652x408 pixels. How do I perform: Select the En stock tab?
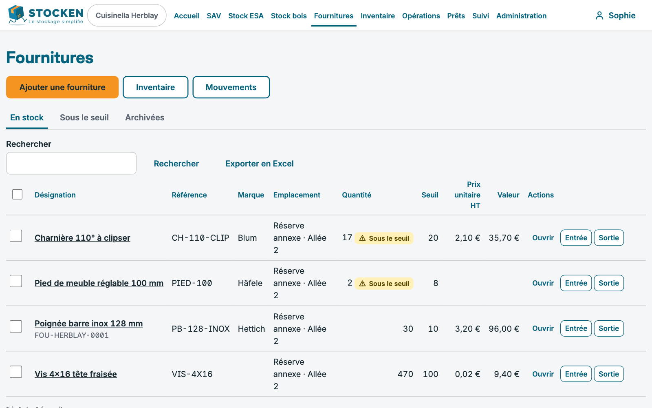27,118
